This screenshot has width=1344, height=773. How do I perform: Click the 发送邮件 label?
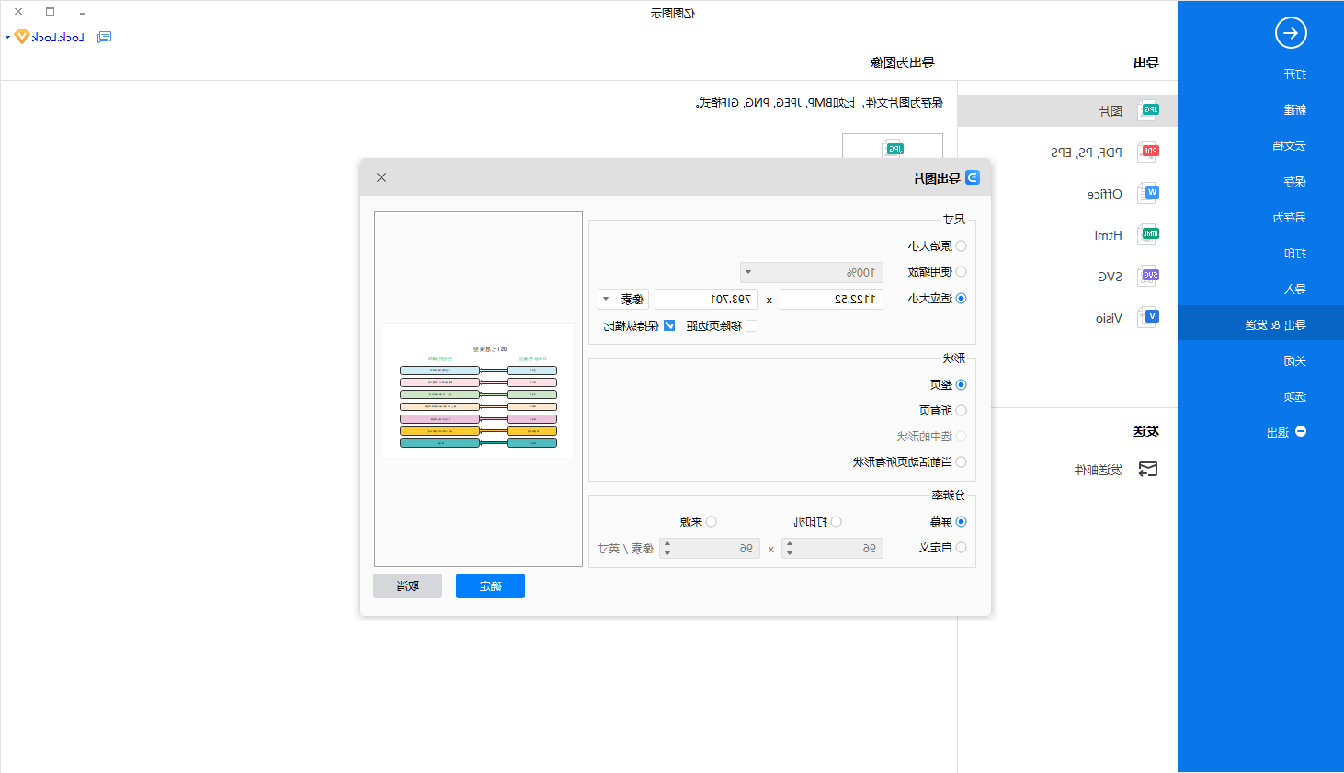(x=1099, y=470)
